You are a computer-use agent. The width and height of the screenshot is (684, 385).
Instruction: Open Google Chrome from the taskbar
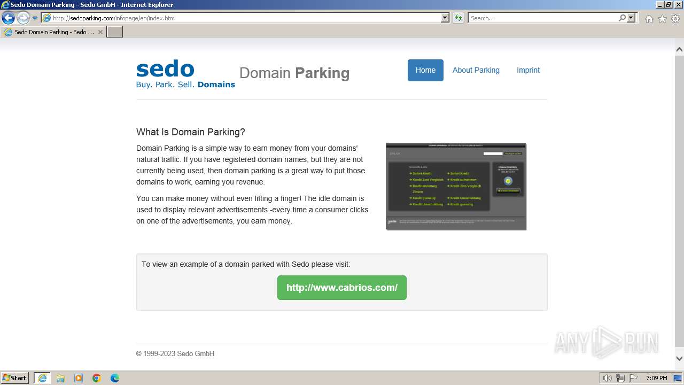[x=97, y=378]
